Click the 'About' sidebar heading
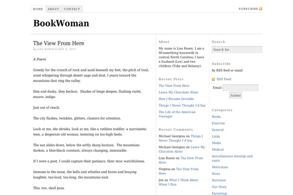This screenshot has width=293, height=195. click(x=164, y=42)
